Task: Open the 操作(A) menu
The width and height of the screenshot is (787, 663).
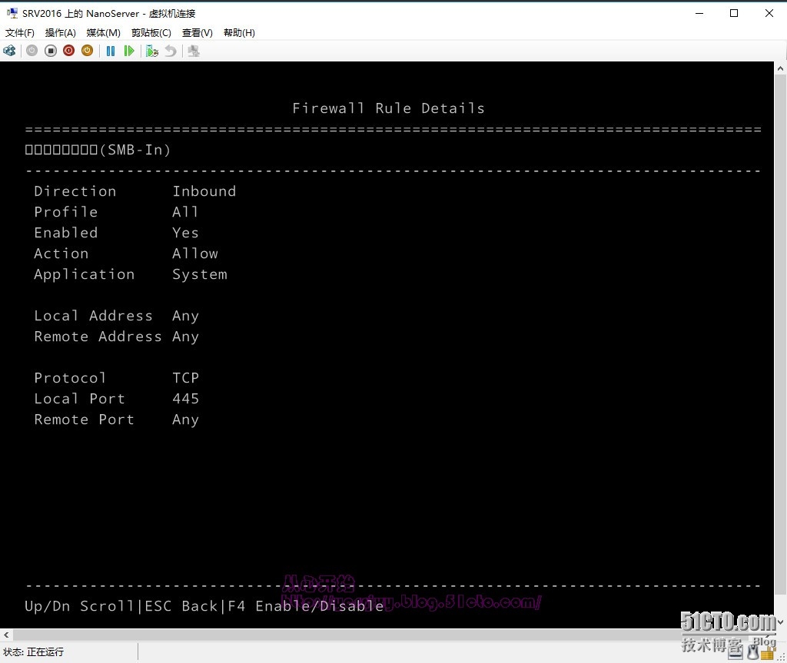Action: tap(60, 32)
